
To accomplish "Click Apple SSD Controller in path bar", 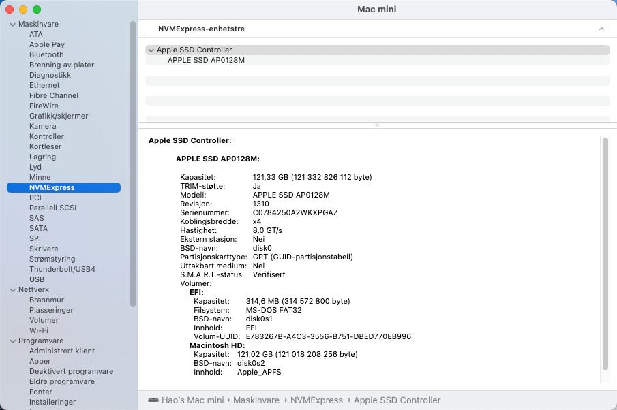I will [x=397, y=400].
